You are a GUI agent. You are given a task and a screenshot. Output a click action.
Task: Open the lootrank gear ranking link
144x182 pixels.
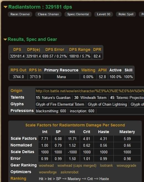[106, 165]
